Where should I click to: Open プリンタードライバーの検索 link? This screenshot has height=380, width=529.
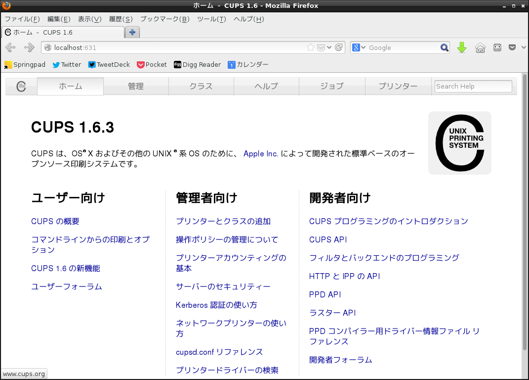(x=227, y=370)
